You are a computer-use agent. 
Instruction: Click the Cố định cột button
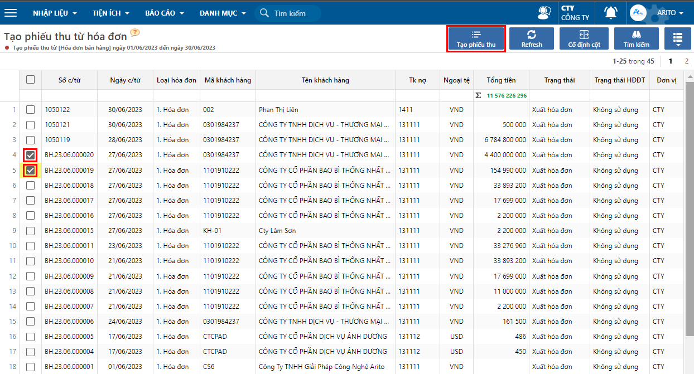click(x=584, y=38)
